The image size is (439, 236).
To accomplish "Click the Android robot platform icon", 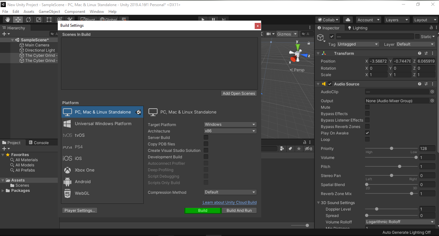I will 67,182.
